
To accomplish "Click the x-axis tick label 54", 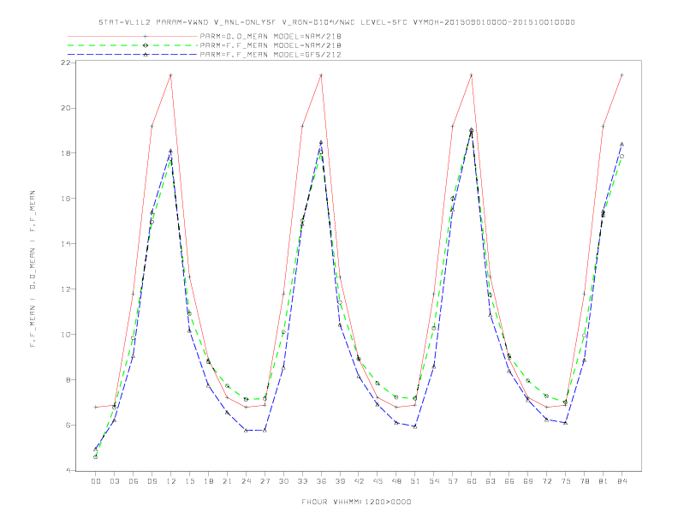I will click(x=434, y=481).
